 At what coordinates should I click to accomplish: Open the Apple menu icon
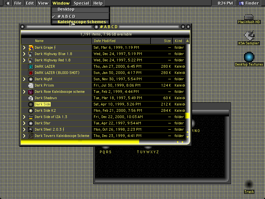pyautogui.click(x=8, y=3)
